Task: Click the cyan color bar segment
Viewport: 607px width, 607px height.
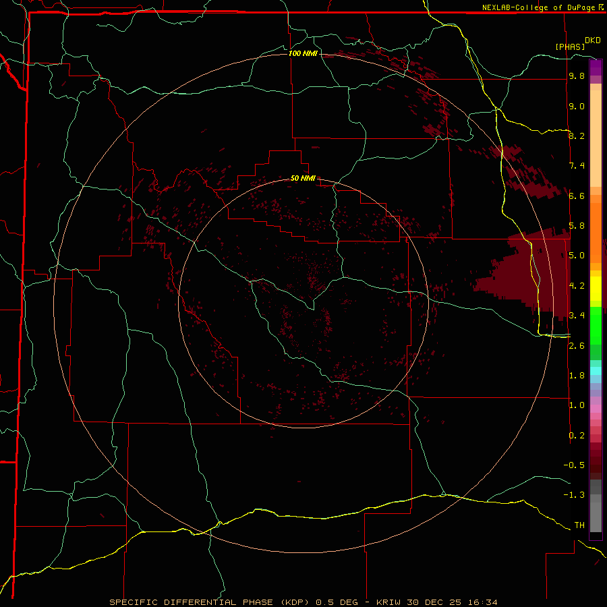Action: coord(596,371)
